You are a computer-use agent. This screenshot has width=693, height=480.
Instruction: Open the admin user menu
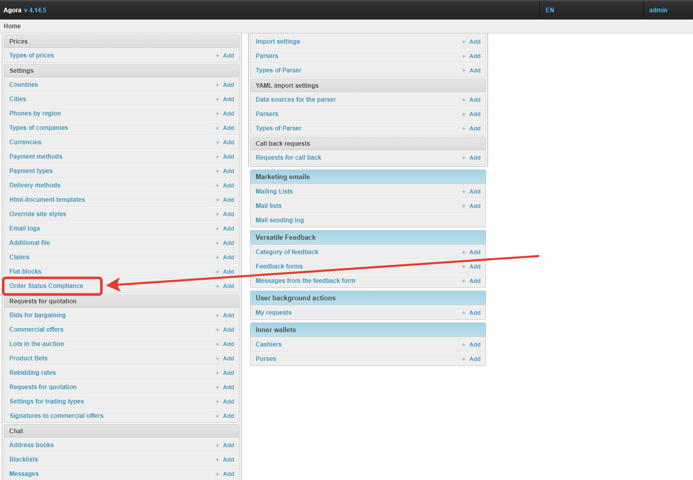click(658, 10)
